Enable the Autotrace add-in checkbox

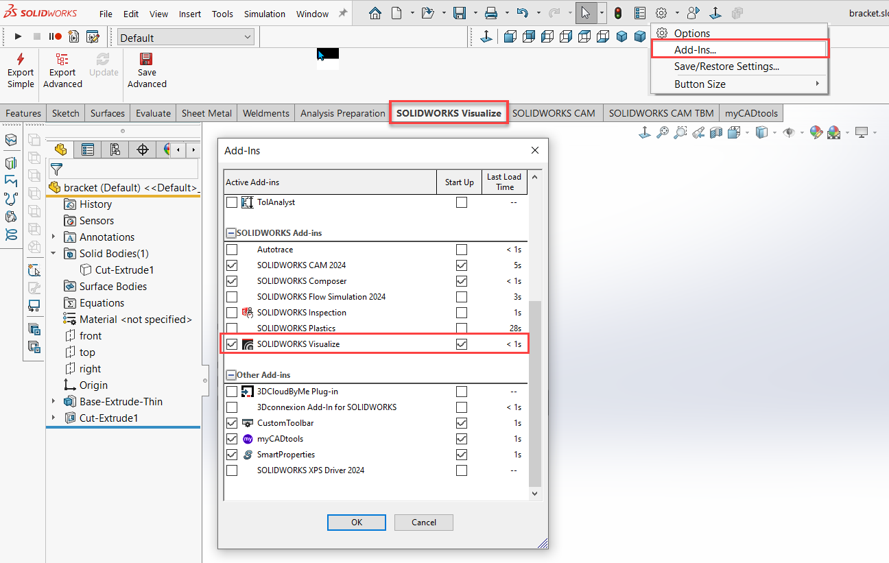point(232,250)
